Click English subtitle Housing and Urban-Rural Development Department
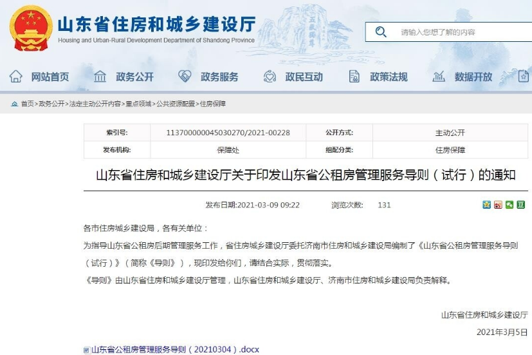Screen dimensions: 532x355 (156, 40)
